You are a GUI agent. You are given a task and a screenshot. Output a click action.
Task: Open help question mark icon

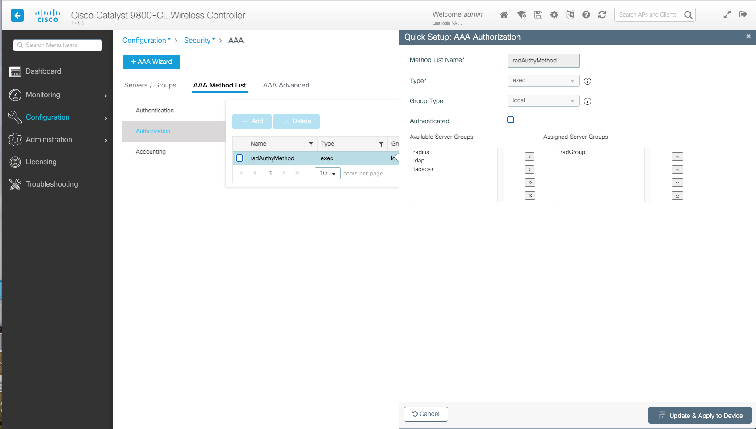586,15
